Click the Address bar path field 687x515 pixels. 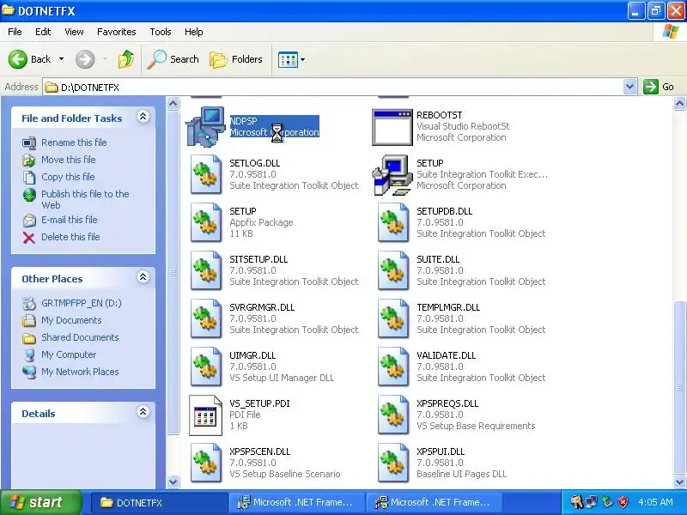pyautogui.click(x=333, y=88)
